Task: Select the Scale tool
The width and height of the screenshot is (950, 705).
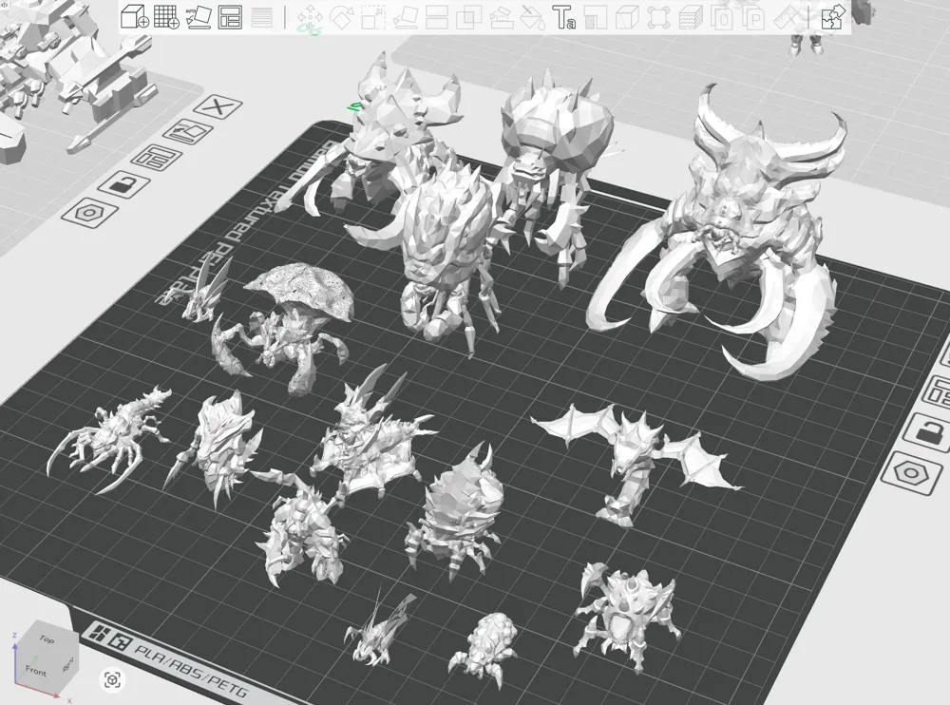Action: point(373,17)
